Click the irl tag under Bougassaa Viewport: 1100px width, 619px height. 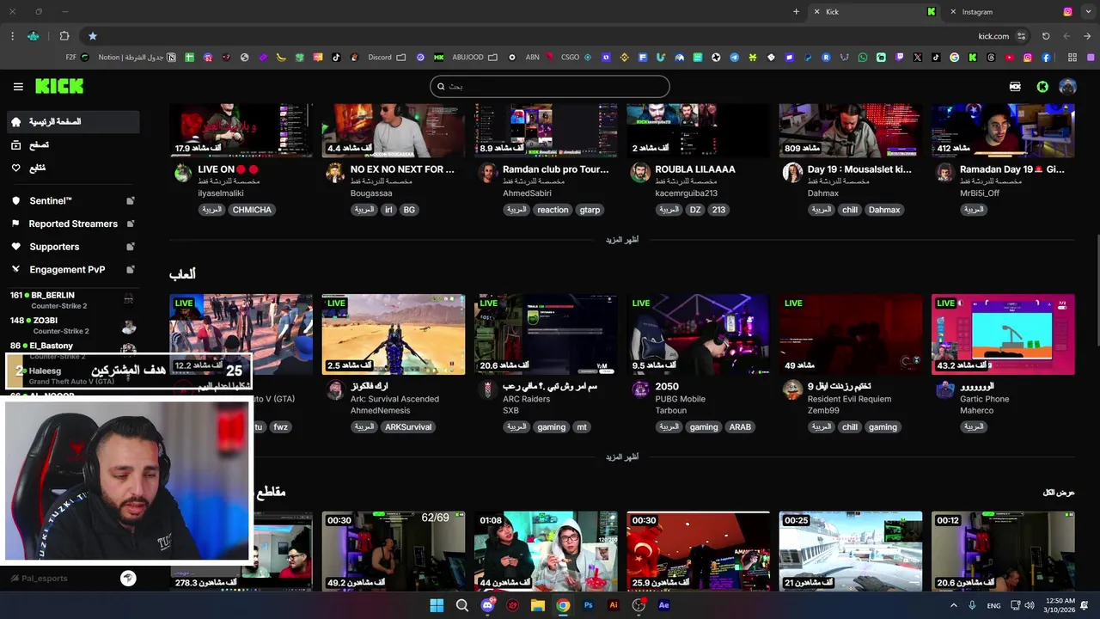(x=388, y=210)
